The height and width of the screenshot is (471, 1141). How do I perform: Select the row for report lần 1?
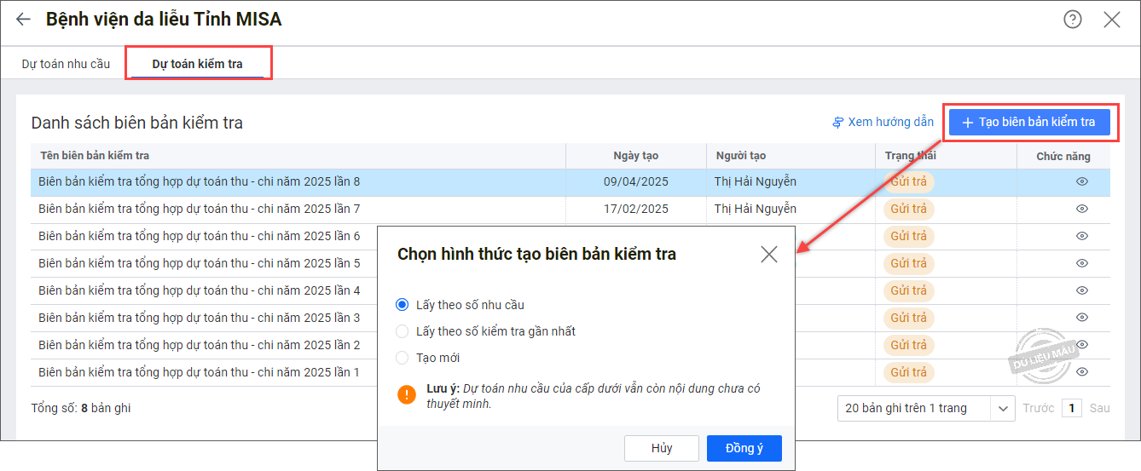pos(199,372)
